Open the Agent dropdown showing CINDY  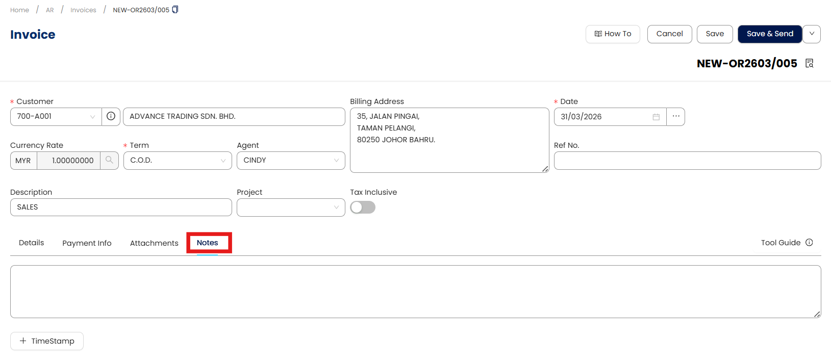(x=336, y=161)
